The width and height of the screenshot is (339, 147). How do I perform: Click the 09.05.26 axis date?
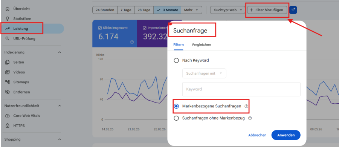[316, 129]
